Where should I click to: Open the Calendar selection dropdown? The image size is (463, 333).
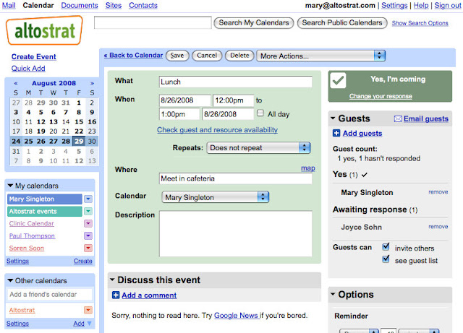click(x=216, y=197)
